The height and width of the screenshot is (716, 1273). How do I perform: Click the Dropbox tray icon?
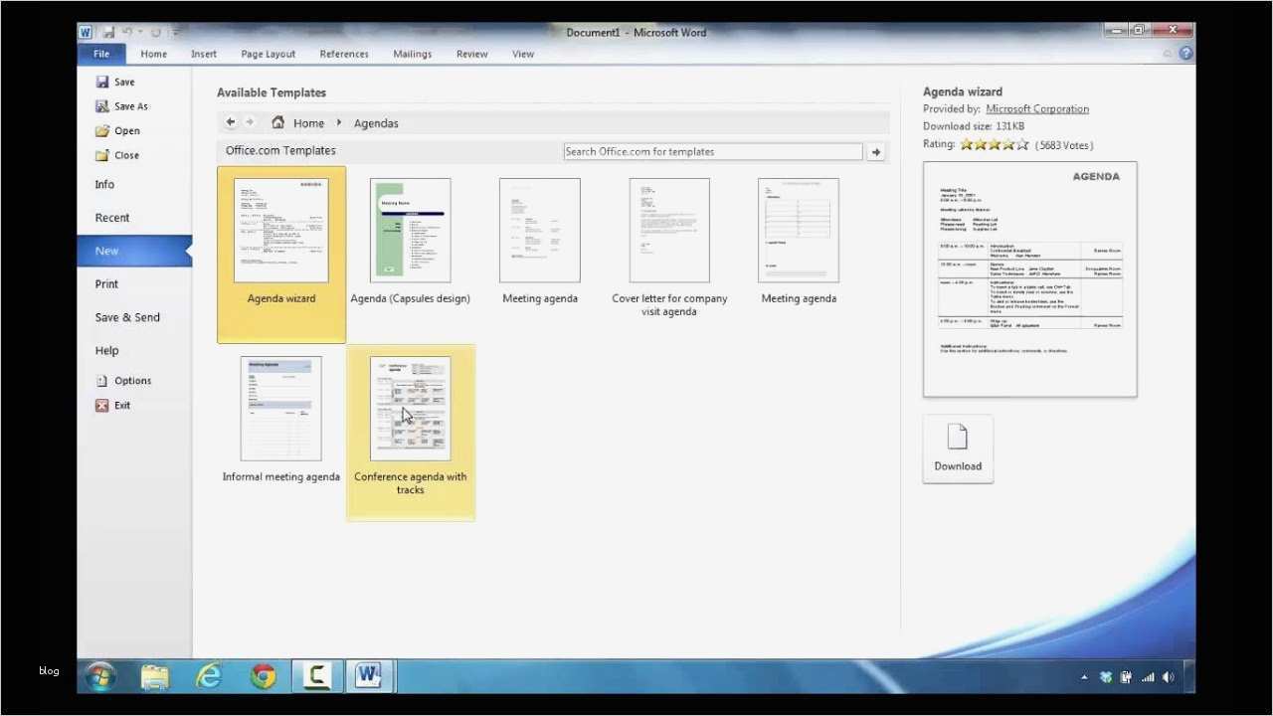(1106, 677)
